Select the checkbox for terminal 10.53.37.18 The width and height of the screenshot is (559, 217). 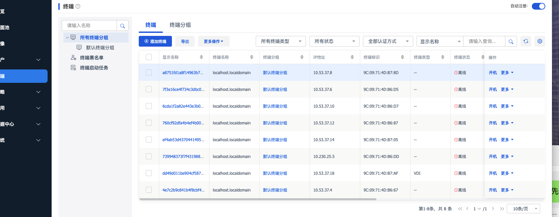click(149, 173)
